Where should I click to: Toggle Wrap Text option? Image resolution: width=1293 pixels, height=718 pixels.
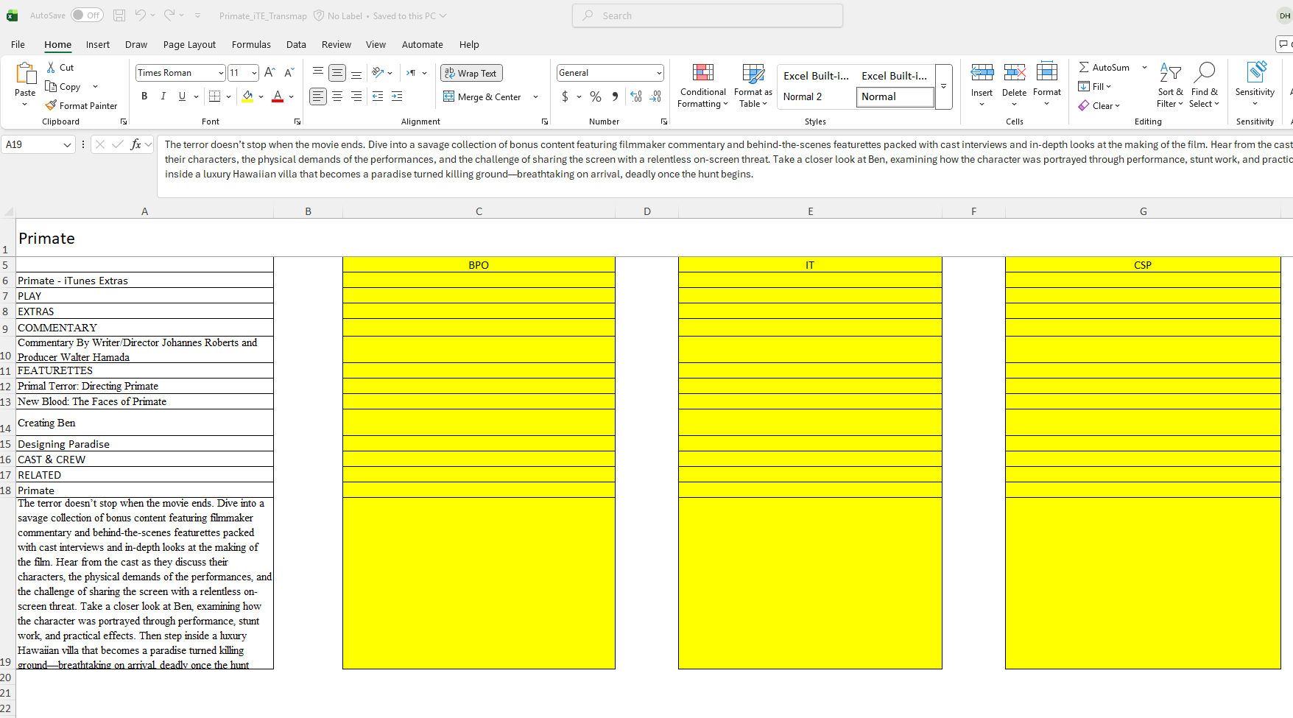[x=471, y=73]
